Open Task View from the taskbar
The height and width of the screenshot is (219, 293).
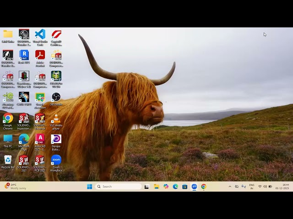[147, 187]
